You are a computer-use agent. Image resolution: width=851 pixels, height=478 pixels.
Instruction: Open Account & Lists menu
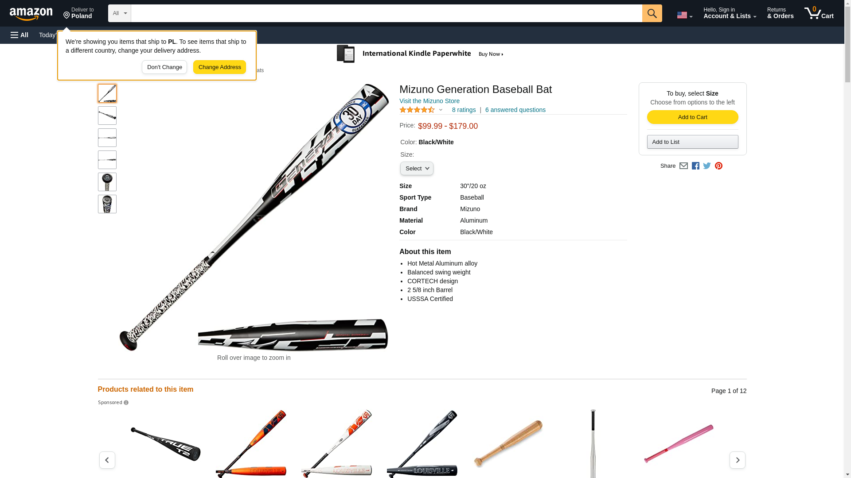730,13
